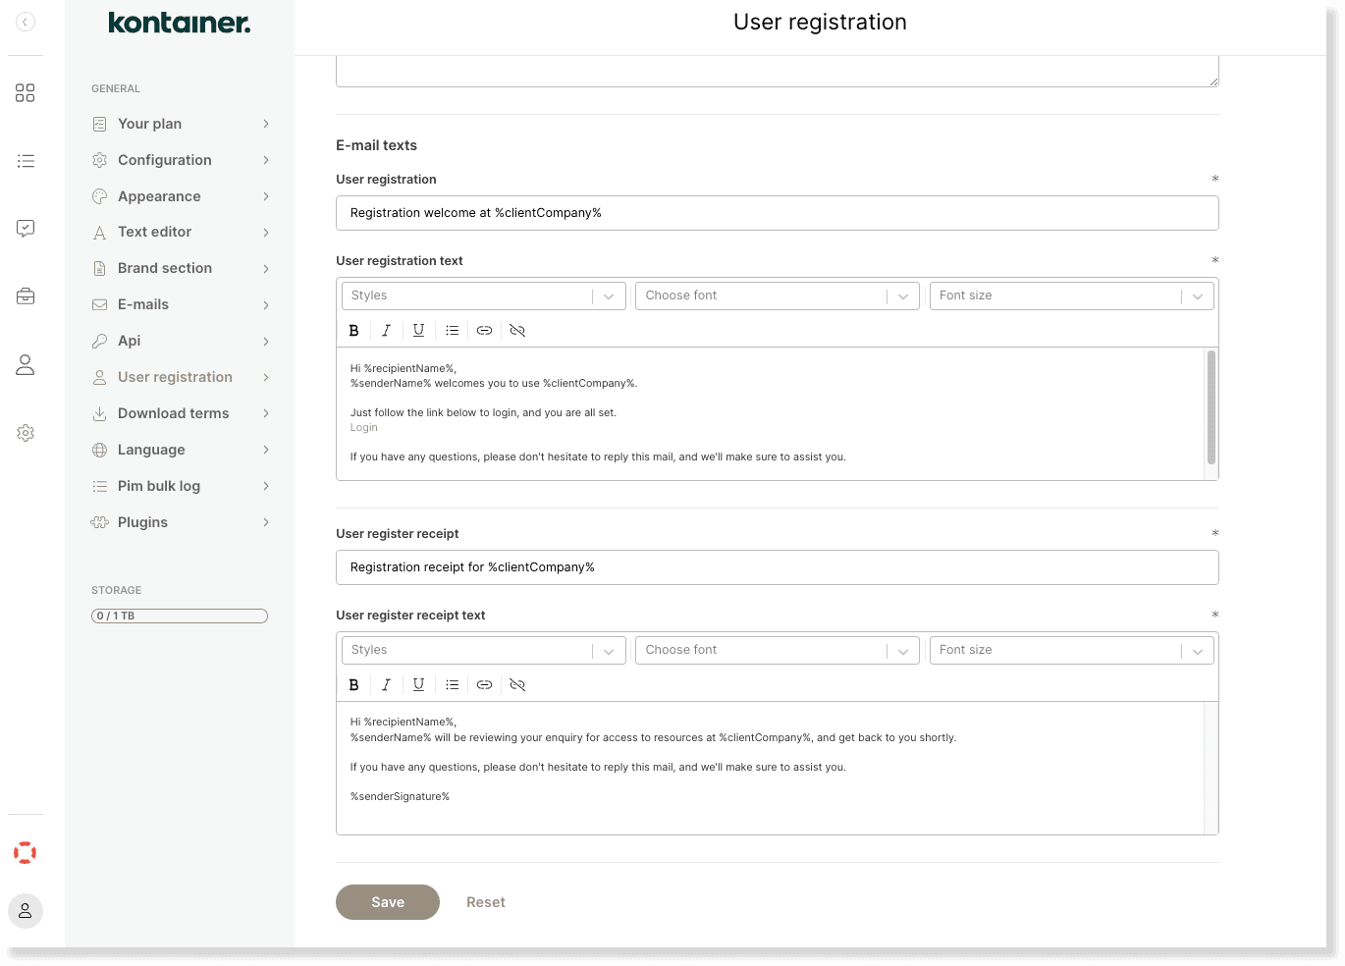Apply bold formatting in the registration text editor

tap(353, 330)
